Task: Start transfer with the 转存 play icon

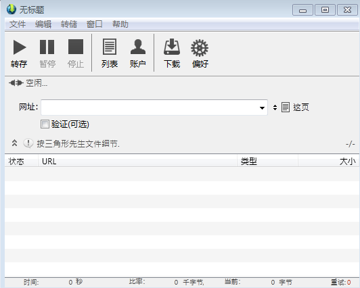Action: [x=20, y=47]
